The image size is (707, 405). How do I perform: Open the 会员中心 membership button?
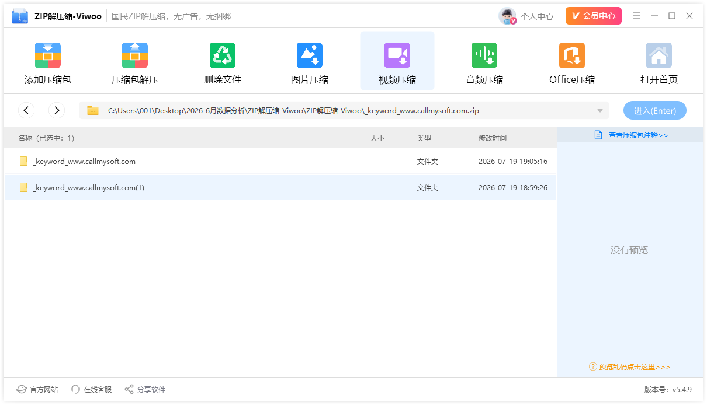click(594, 16)
